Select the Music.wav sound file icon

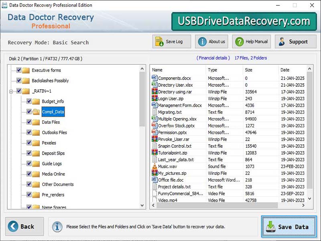pyautogui.click(x=154, y=166)
